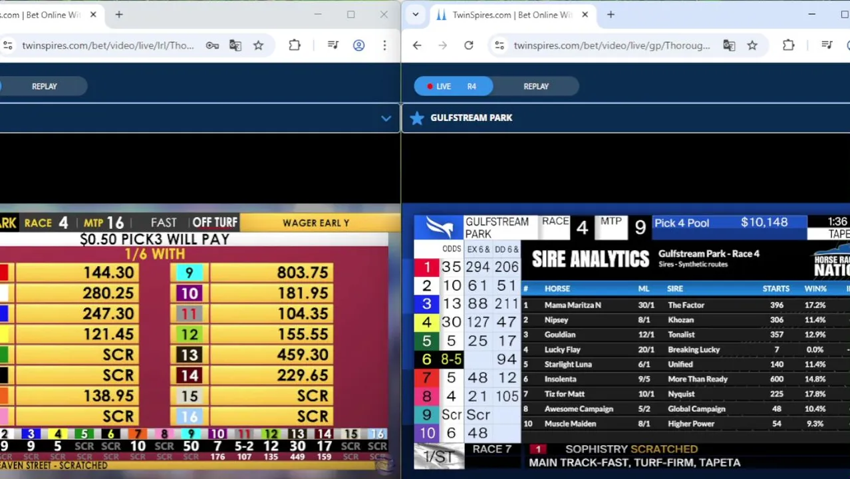
Task: Bookmark the page in right browser window
Action: (x=752, y=45)
